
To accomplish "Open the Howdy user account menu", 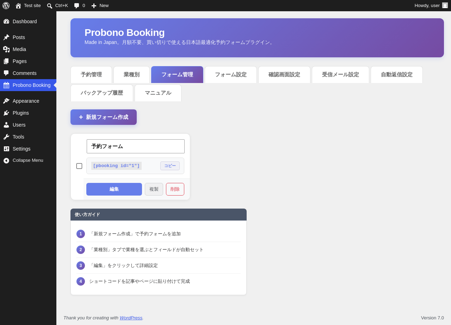I will coord(431,6).
